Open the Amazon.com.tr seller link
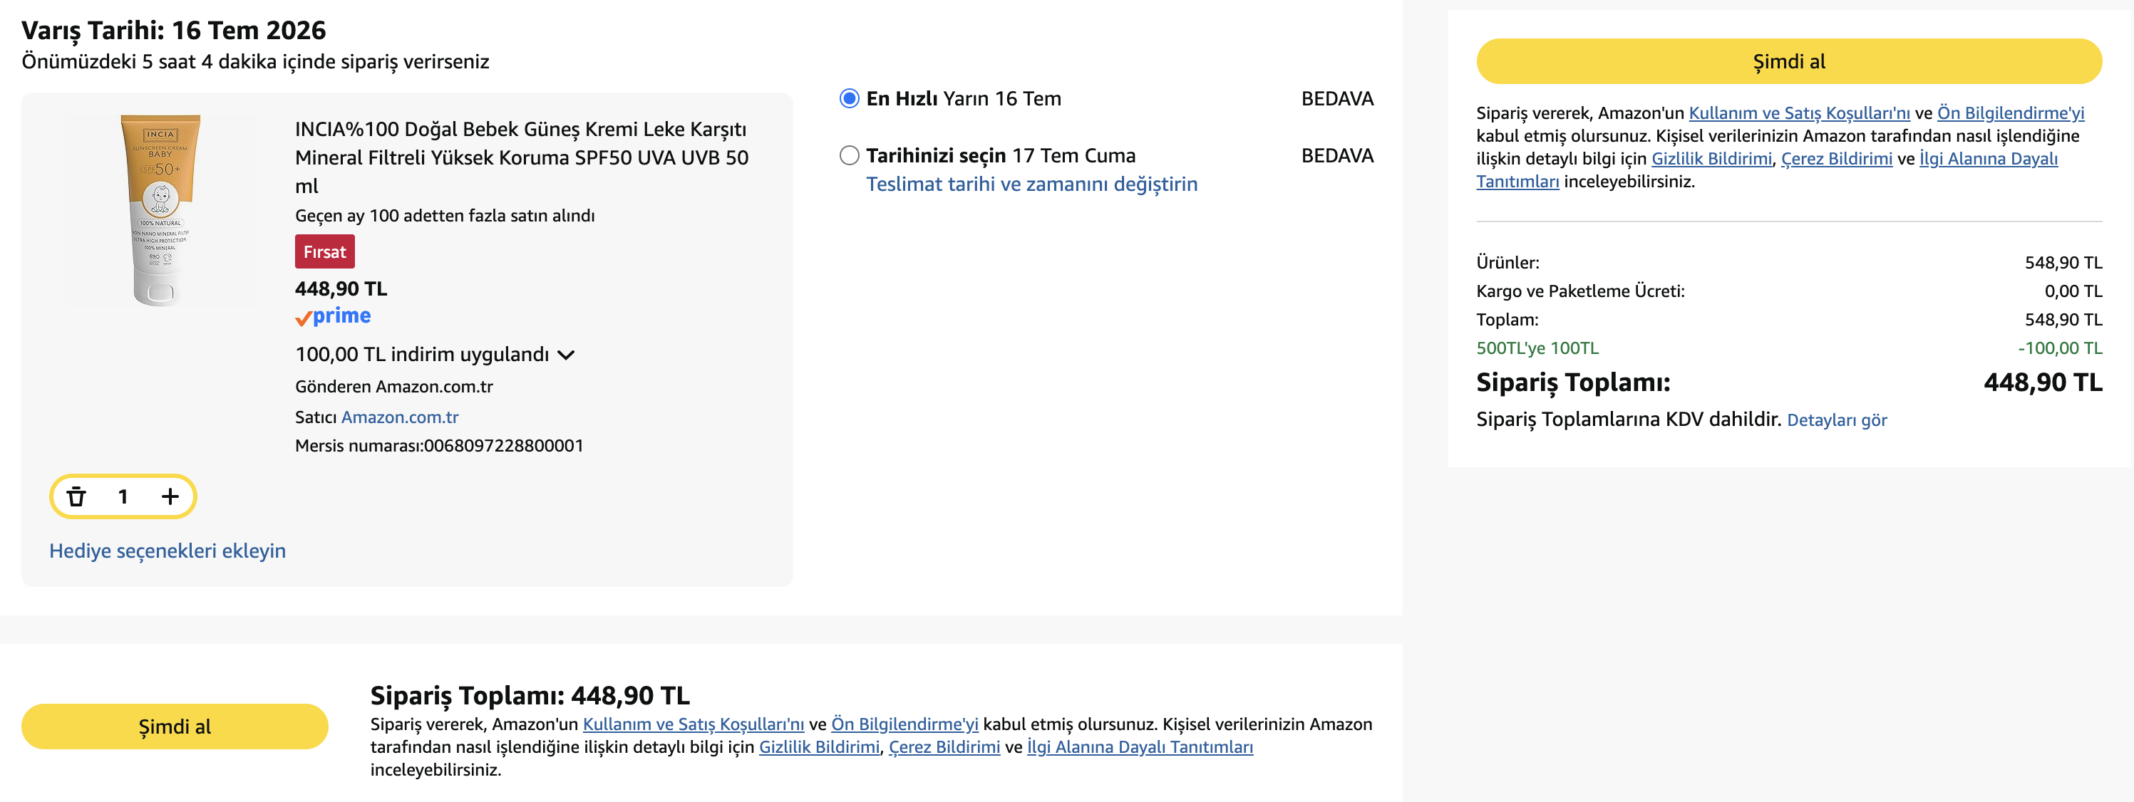 (400, 417)
